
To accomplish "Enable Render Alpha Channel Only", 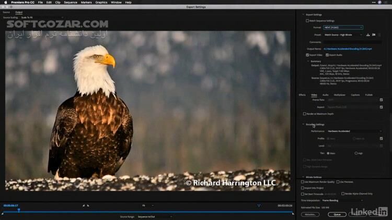I will coord(343,193).
